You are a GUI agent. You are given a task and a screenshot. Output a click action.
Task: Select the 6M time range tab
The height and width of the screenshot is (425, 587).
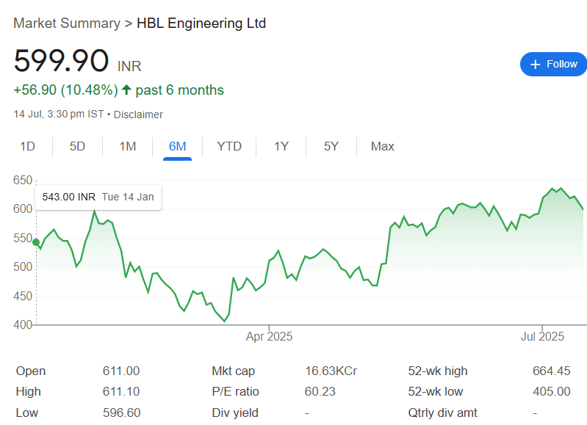(178, 146)
